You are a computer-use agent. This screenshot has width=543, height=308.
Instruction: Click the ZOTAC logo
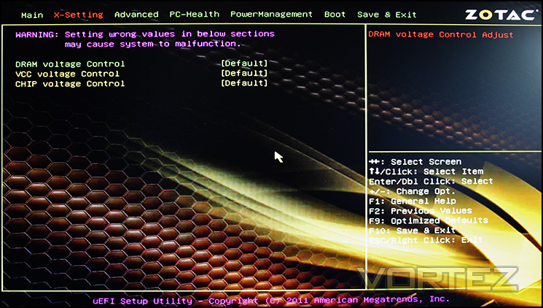click(500, 15)
